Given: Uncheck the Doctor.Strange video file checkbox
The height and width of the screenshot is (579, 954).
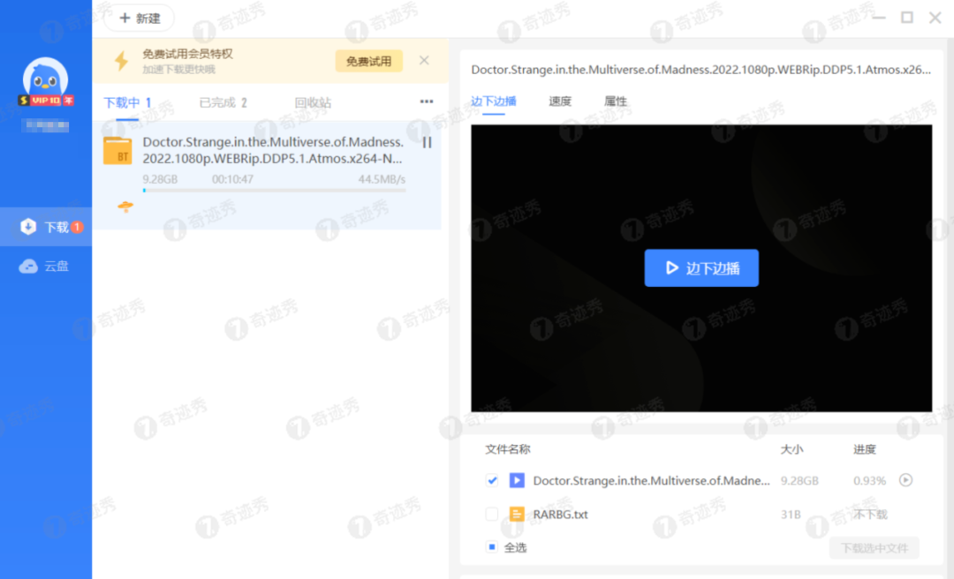Looking at the screenshot, I should pos(492,480).
